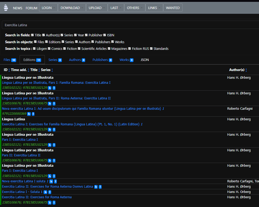Open the Series results tab
The height and width of the screenshot is (207, 259).
[x=55, y=60]
